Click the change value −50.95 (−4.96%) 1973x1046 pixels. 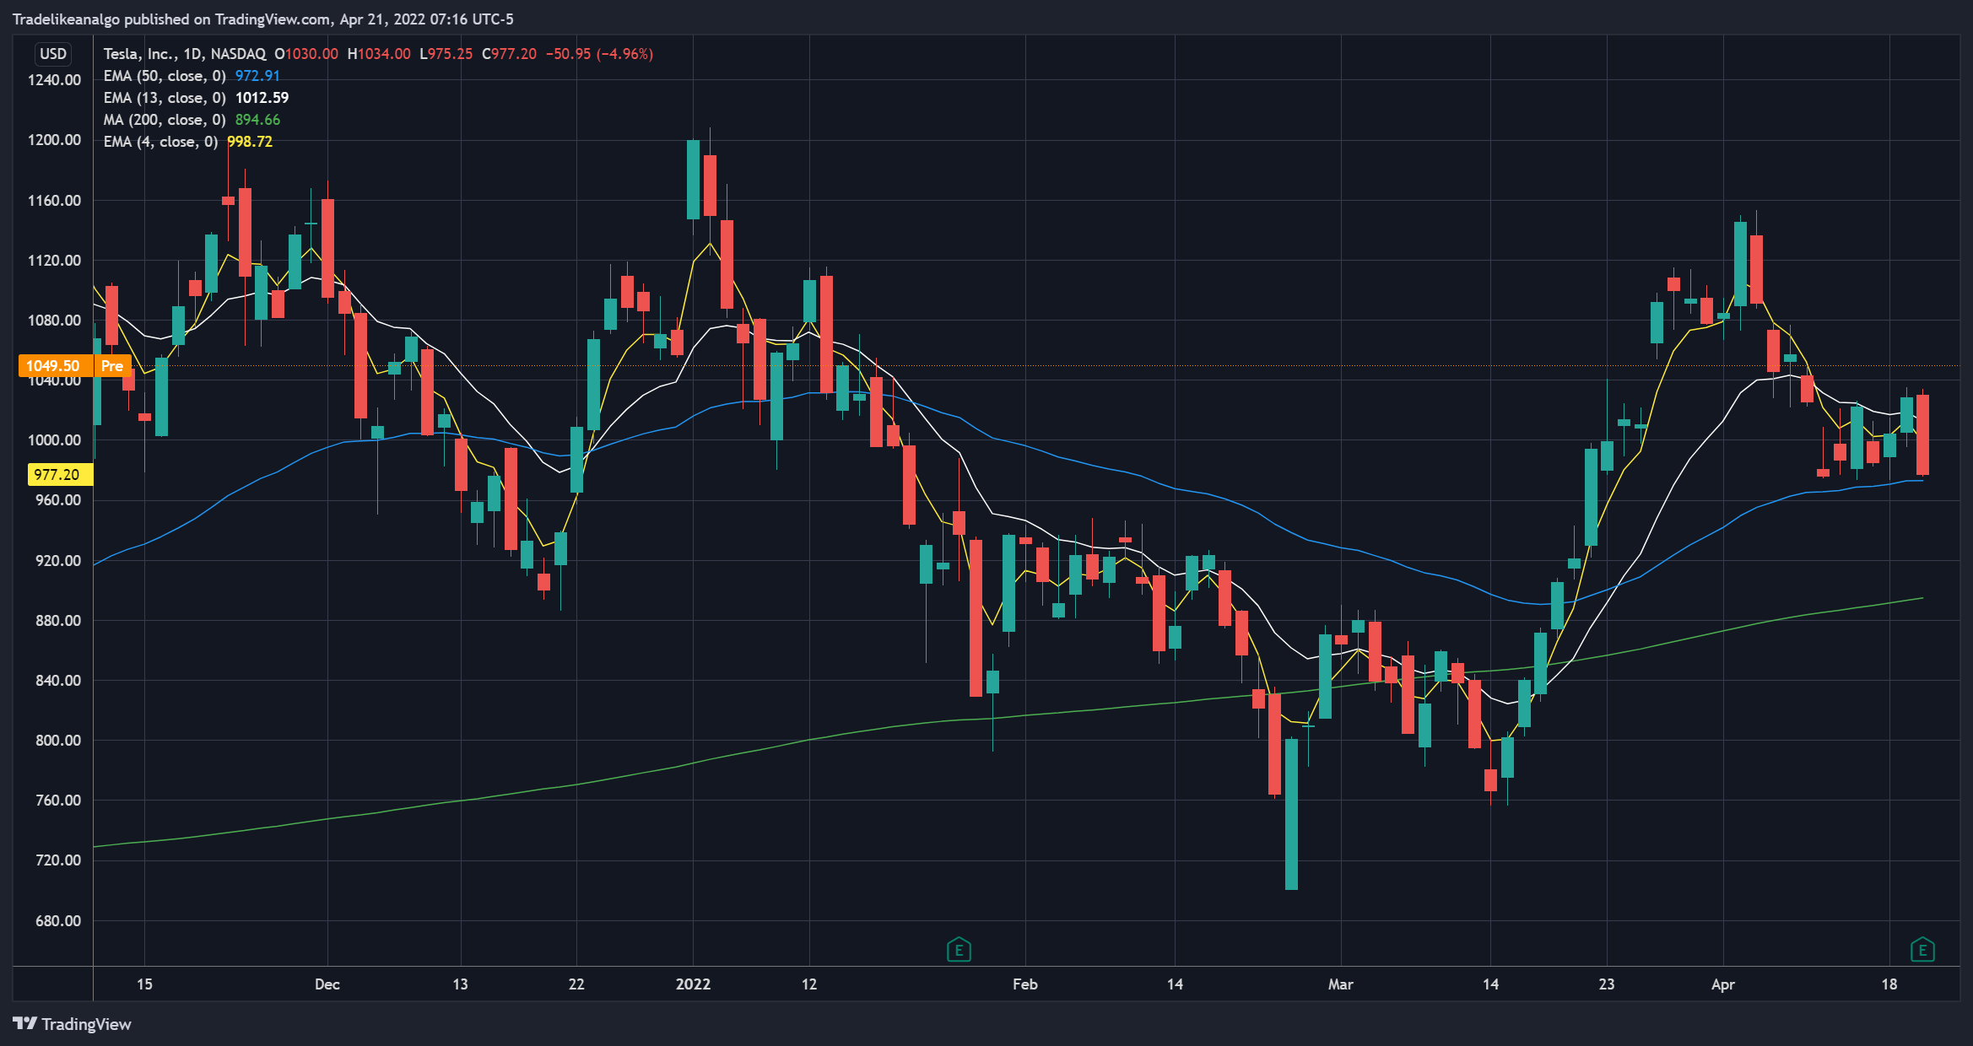[x=599, y=54]
